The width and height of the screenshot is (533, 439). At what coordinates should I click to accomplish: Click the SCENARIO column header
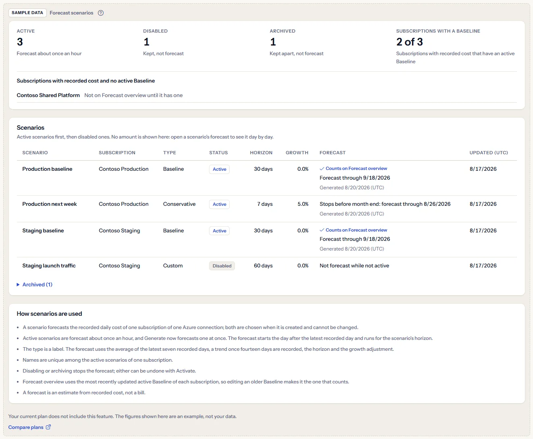pyautogui.click(x=35, y=153)
